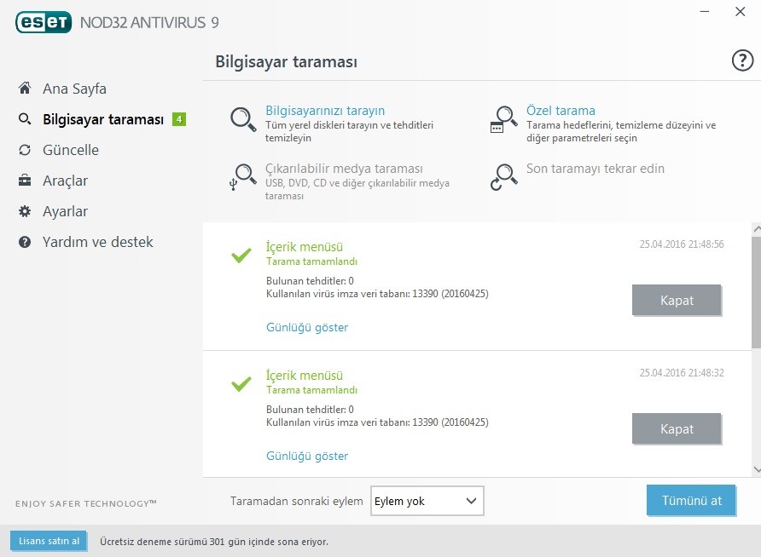Click the toolbox icon beside Araçlar
The height and width of the screenshot is (557, 761).
[25, 181]
